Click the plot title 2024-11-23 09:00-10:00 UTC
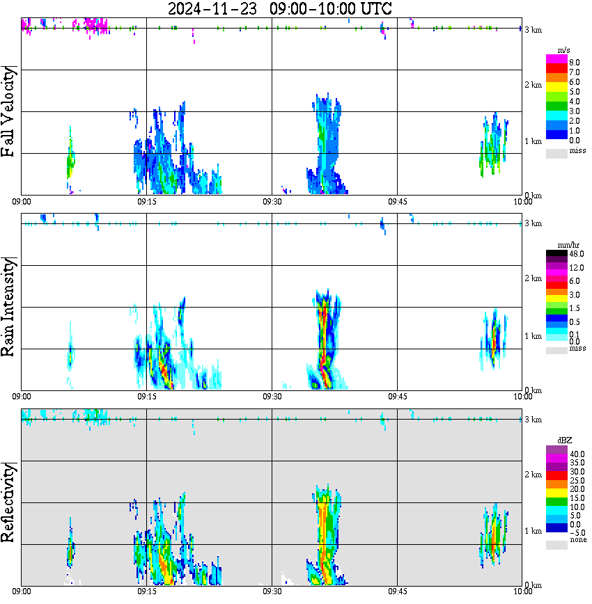 coord(279,8)
